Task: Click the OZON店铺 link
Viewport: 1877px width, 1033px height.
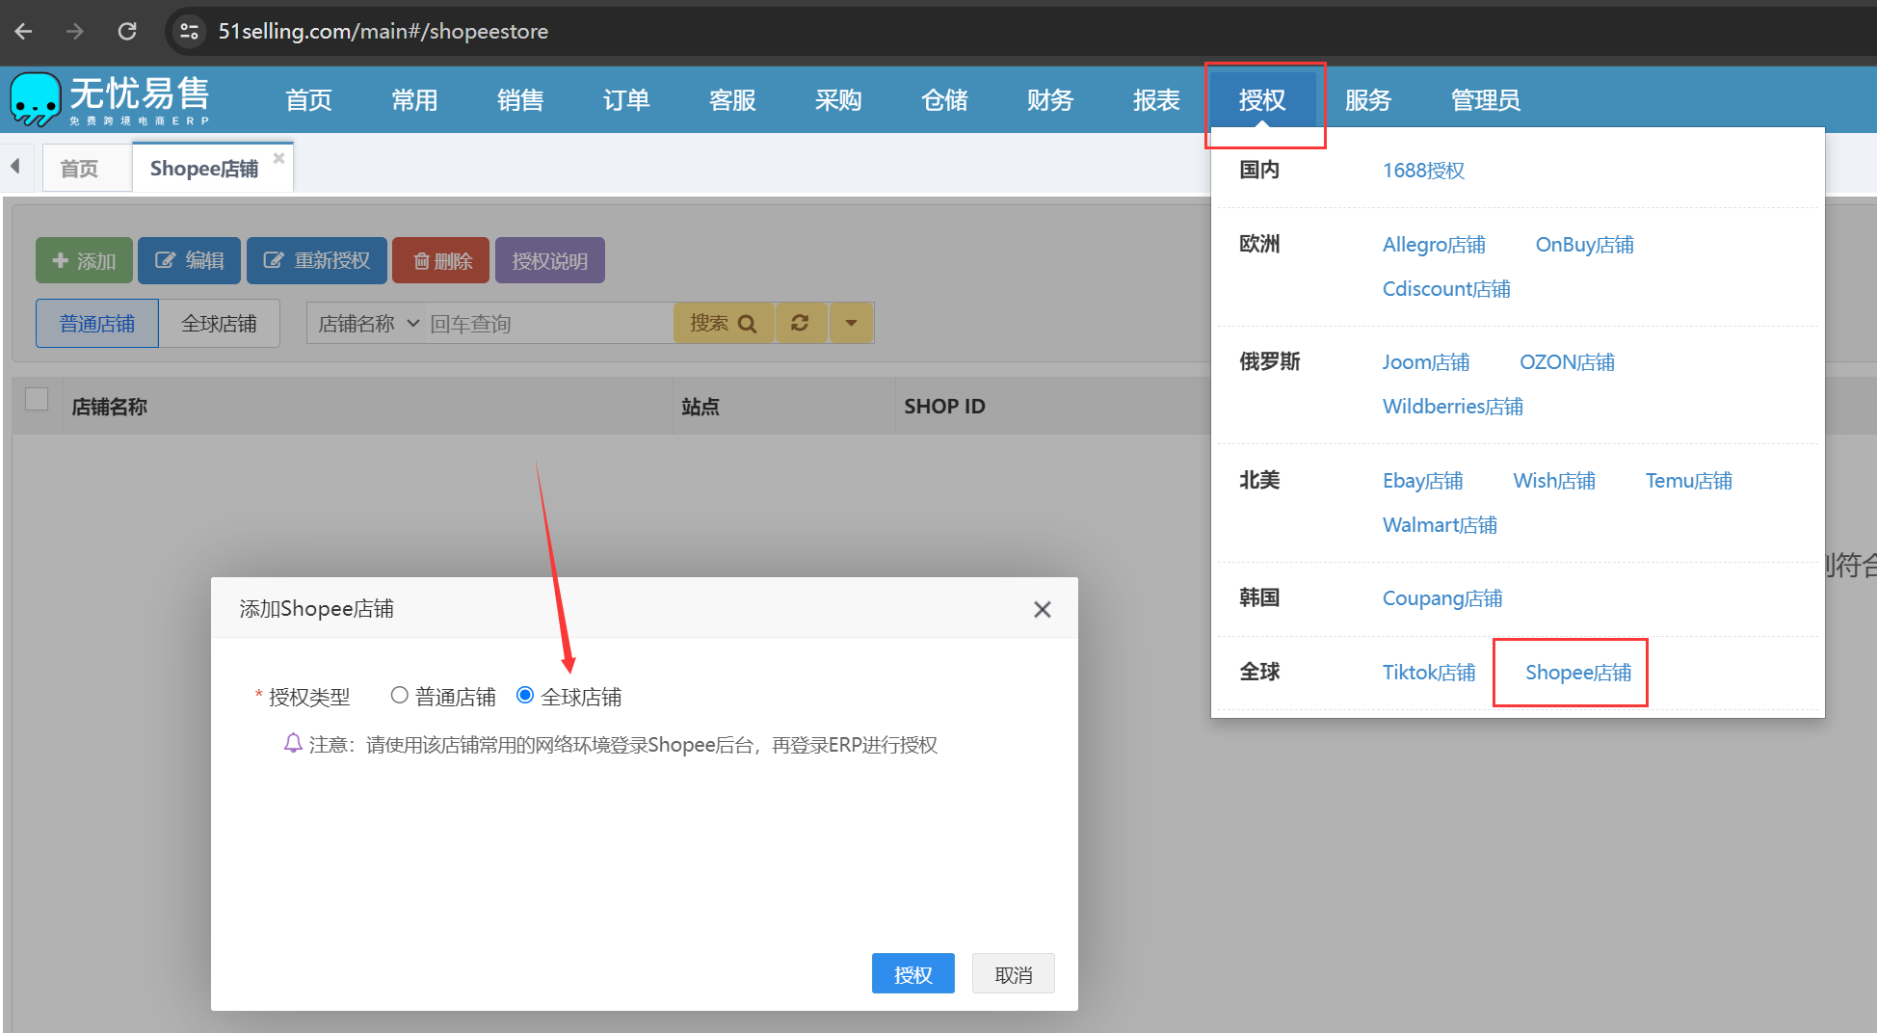Action: point(1567,362)
